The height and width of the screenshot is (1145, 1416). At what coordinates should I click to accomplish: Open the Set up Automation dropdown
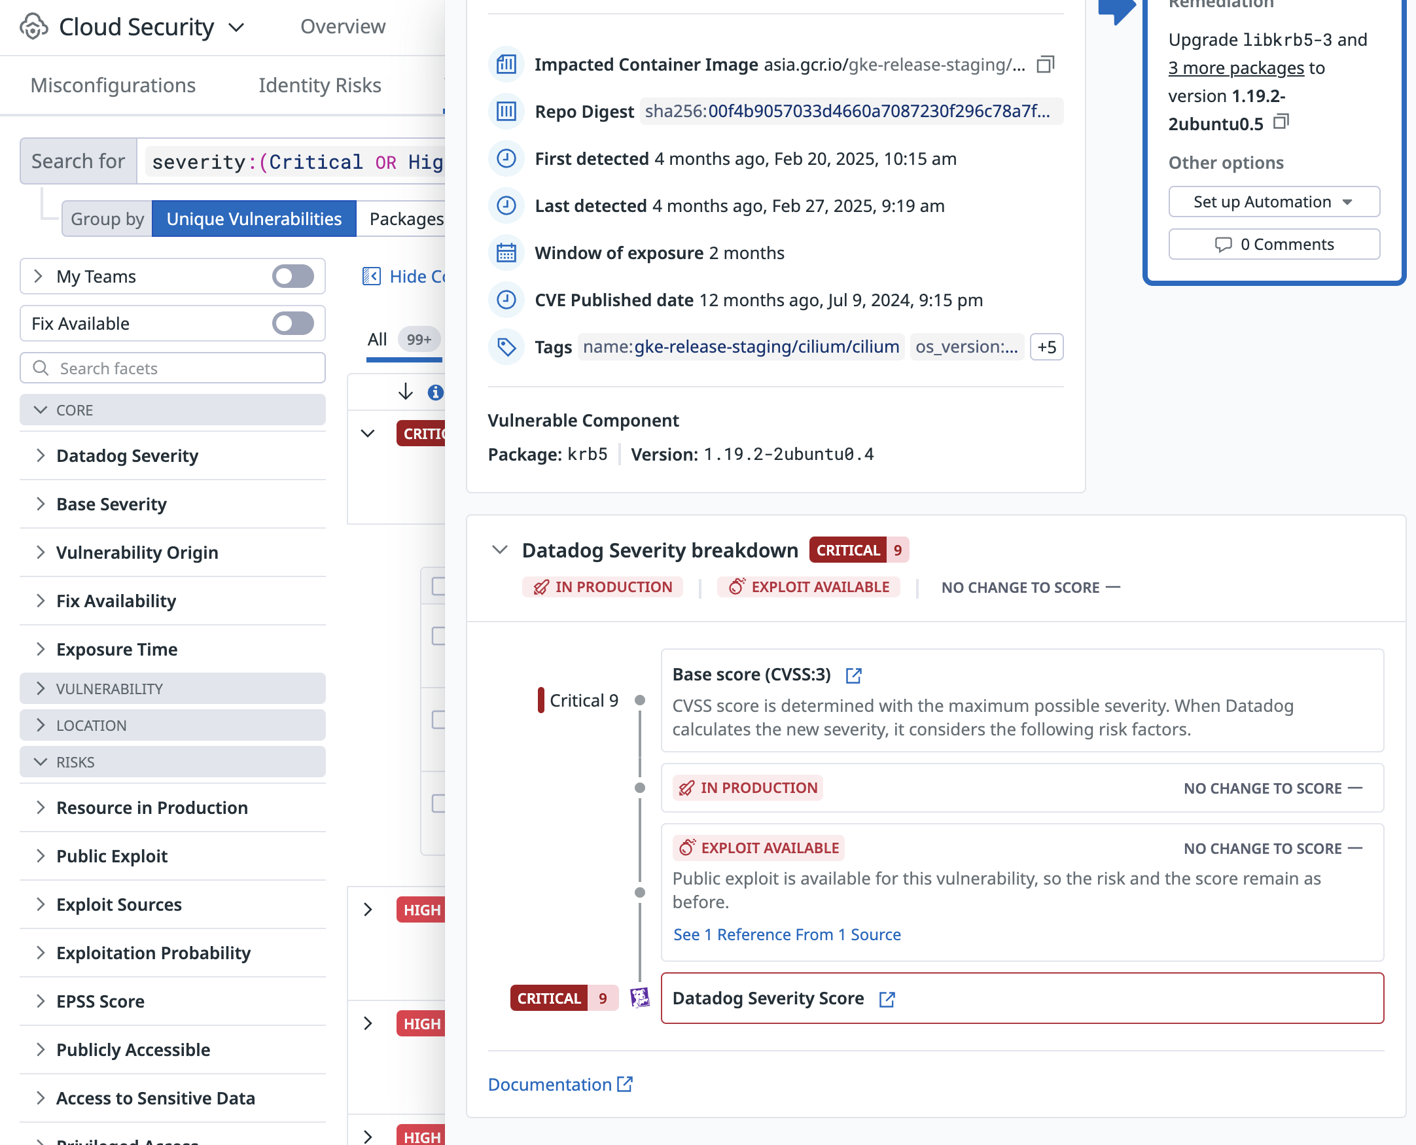coord(1273,202)
